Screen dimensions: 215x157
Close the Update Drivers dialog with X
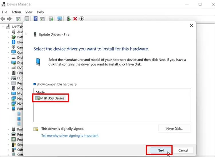pos(191,26)
